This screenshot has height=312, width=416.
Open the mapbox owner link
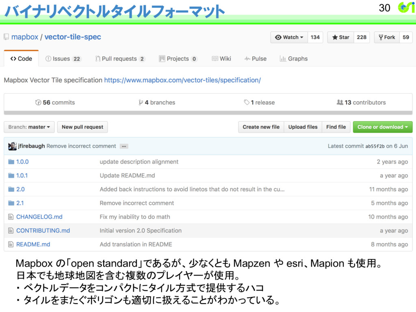25,37
